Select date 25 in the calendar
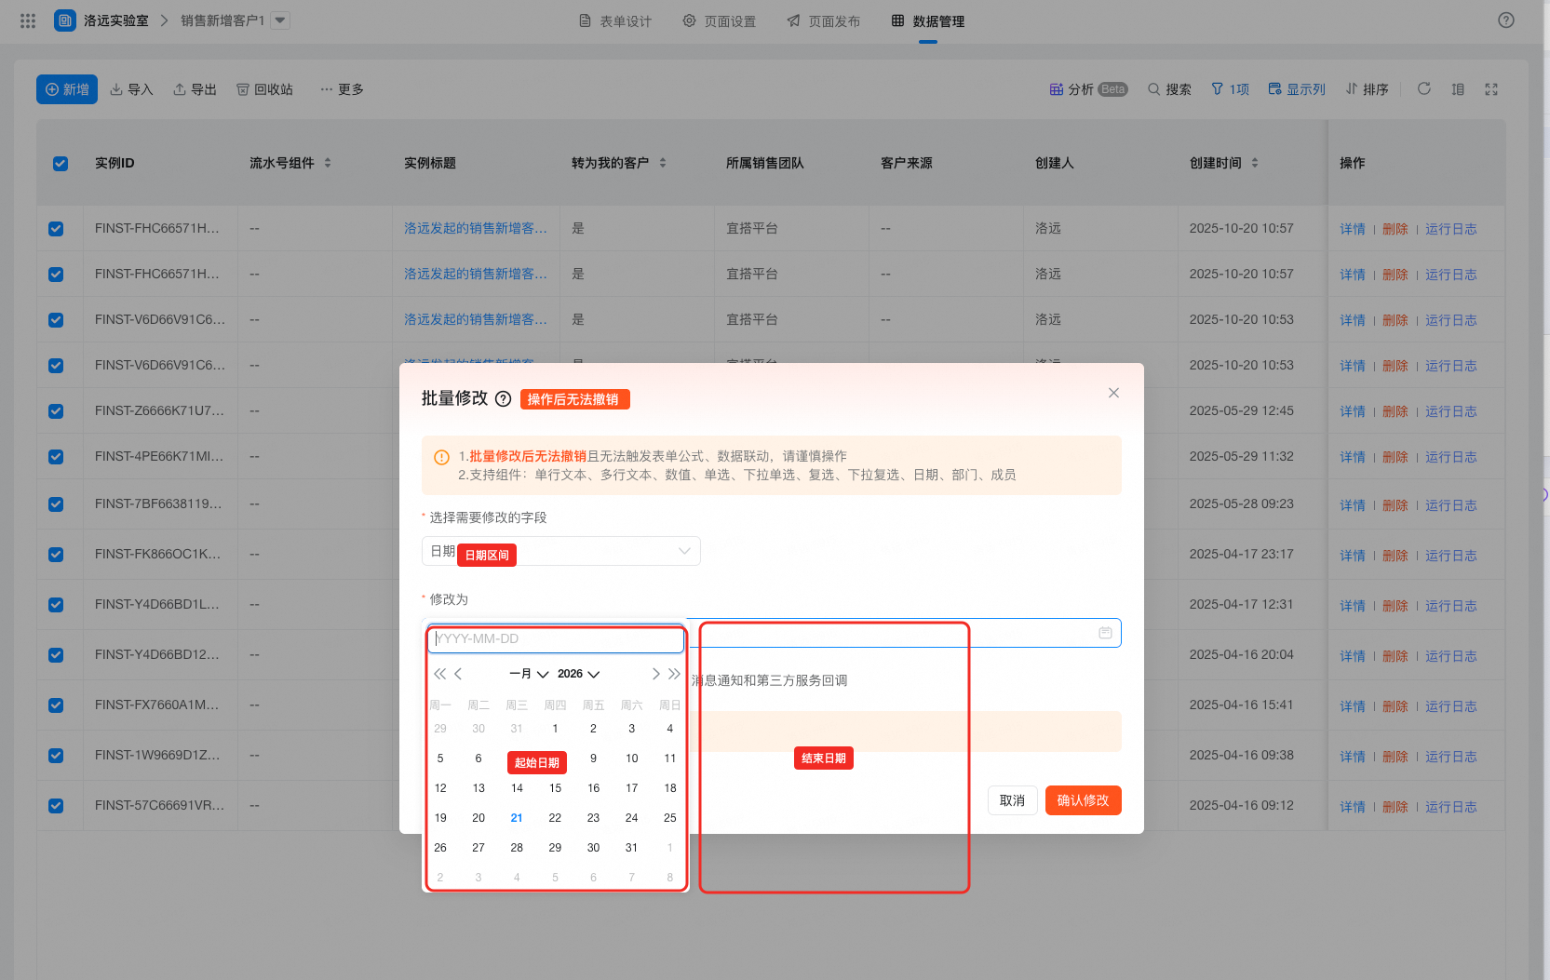 point(669,818)
